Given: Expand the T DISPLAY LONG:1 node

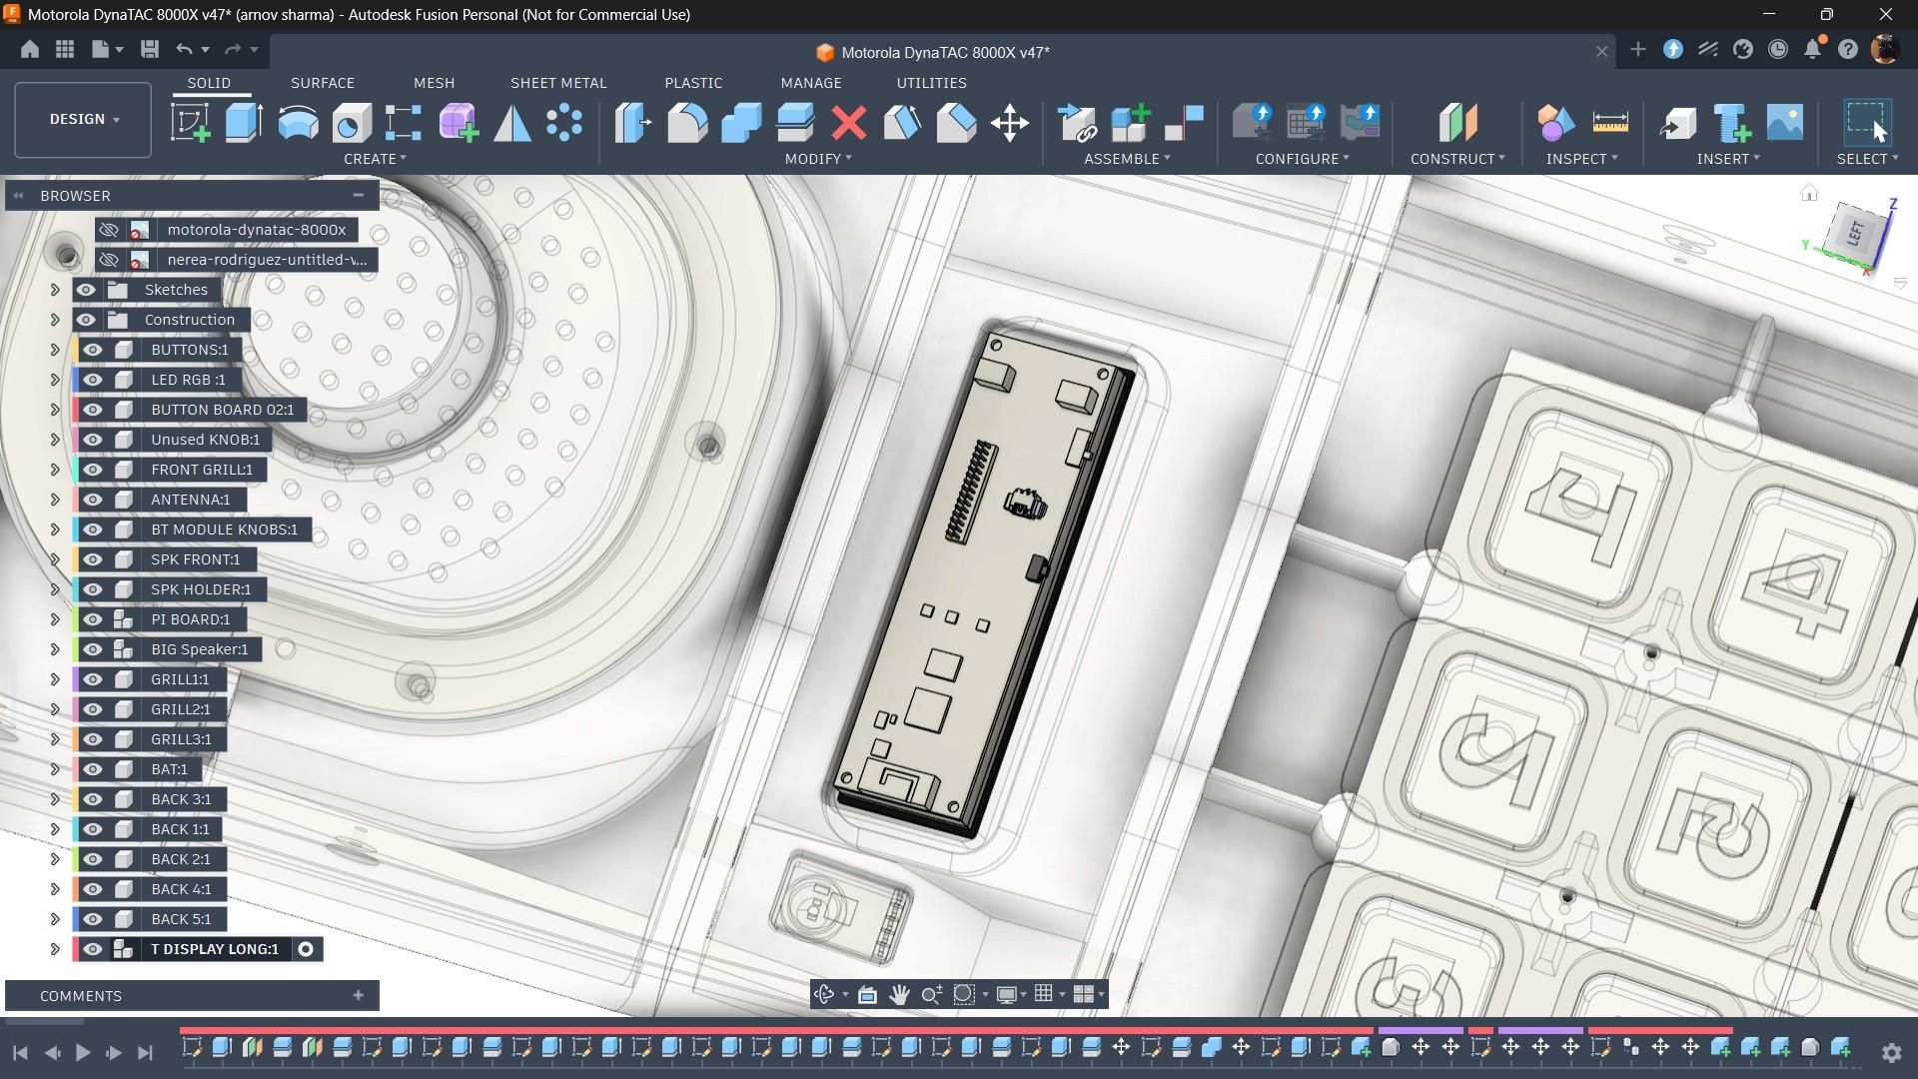Looking at the screenshot, I should click(55, 949).
